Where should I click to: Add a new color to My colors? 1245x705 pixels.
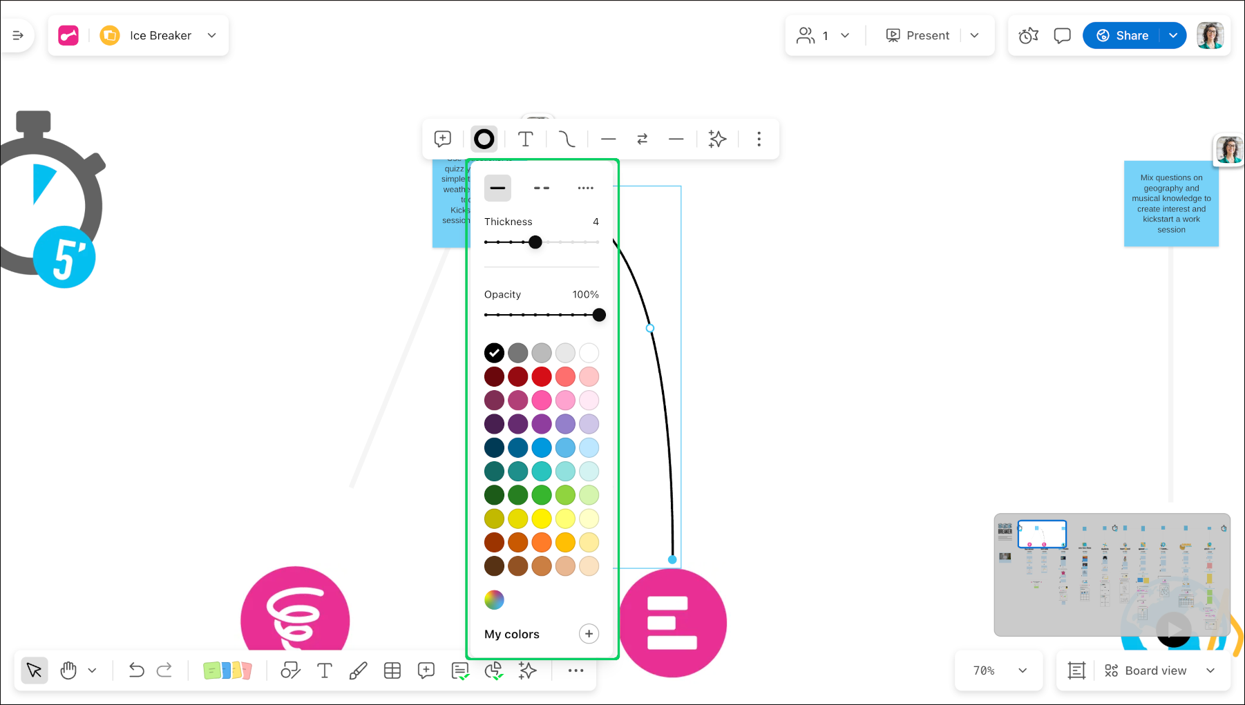pyautogui.click(x=589, y=634)
